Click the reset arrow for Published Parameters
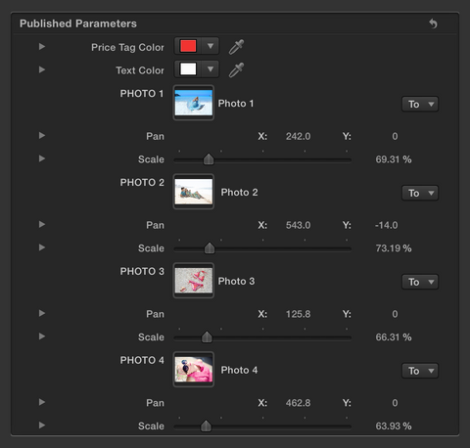The width and height of the screenshot is (470, 448). pos(433,23)
